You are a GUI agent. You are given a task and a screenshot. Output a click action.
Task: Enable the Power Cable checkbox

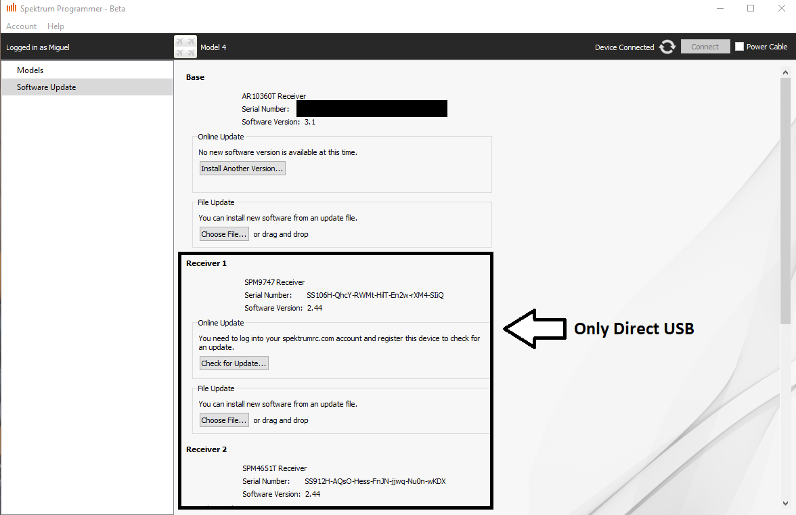[740, 47]
